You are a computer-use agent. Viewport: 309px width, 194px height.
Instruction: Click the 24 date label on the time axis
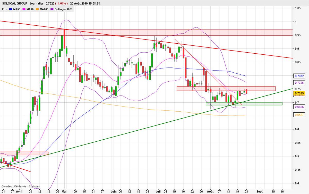pyautogui.click(x=147, y=191)
